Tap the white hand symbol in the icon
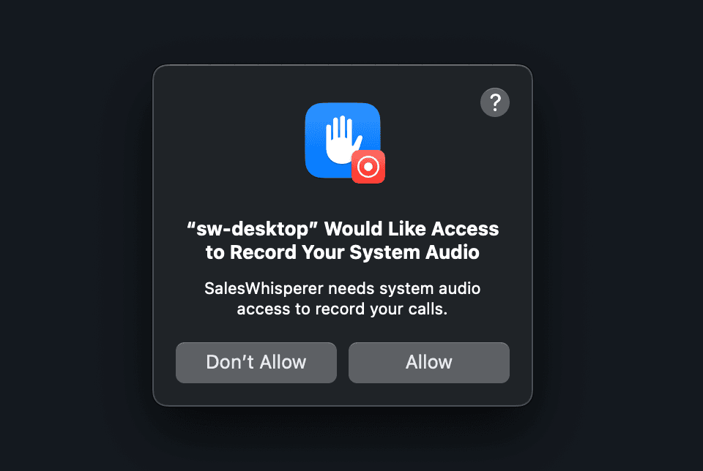 click(343, 139)
